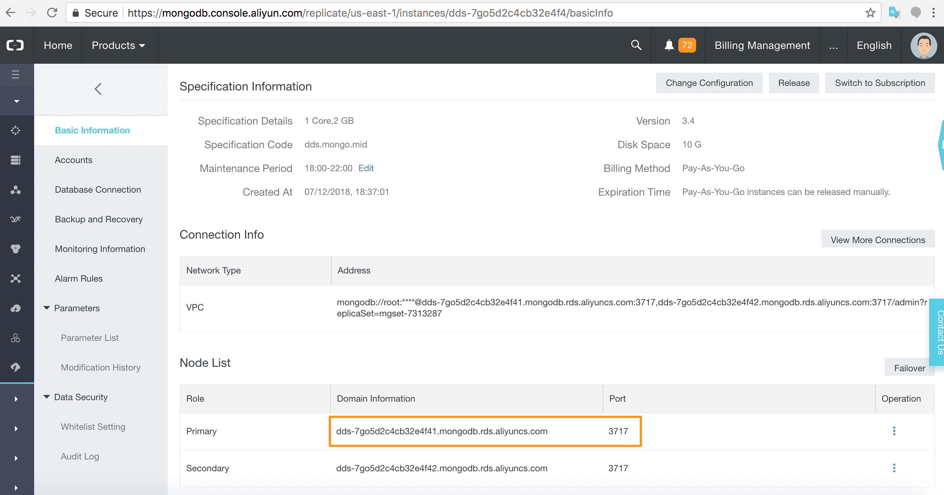Open Modification History under Parameters
944x495 pixels.
click(x=101, y=368)
